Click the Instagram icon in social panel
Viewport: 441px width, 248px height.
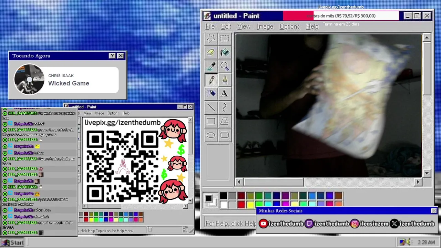[355, 224]
